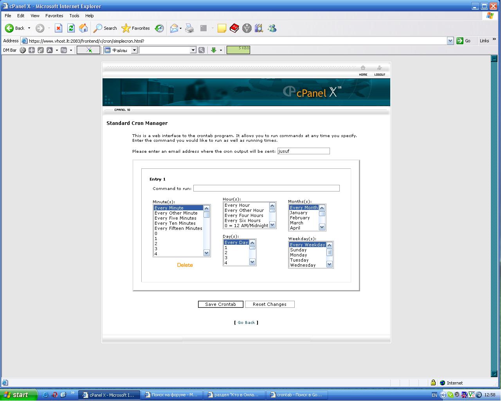The height and width of the screenshot is (401, 501).
Task: Open the Back button history dropdown
Action: point(29,28)
